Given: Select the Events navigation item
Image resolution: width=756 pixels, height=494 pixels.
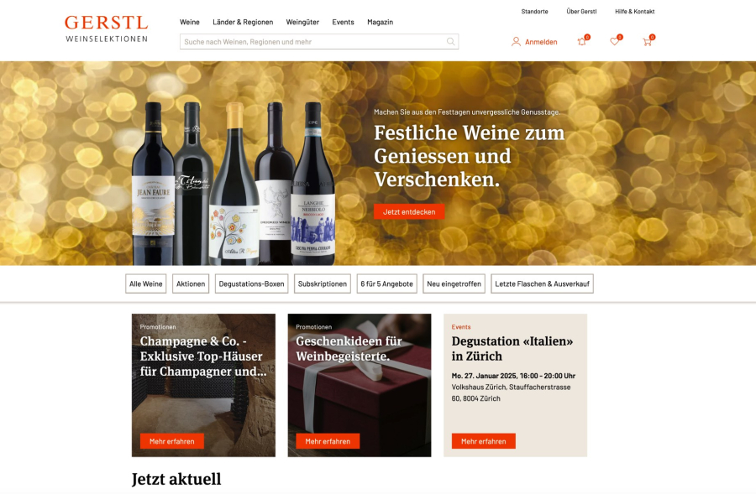Looking at the screenshot, I should tap(343, 22).
